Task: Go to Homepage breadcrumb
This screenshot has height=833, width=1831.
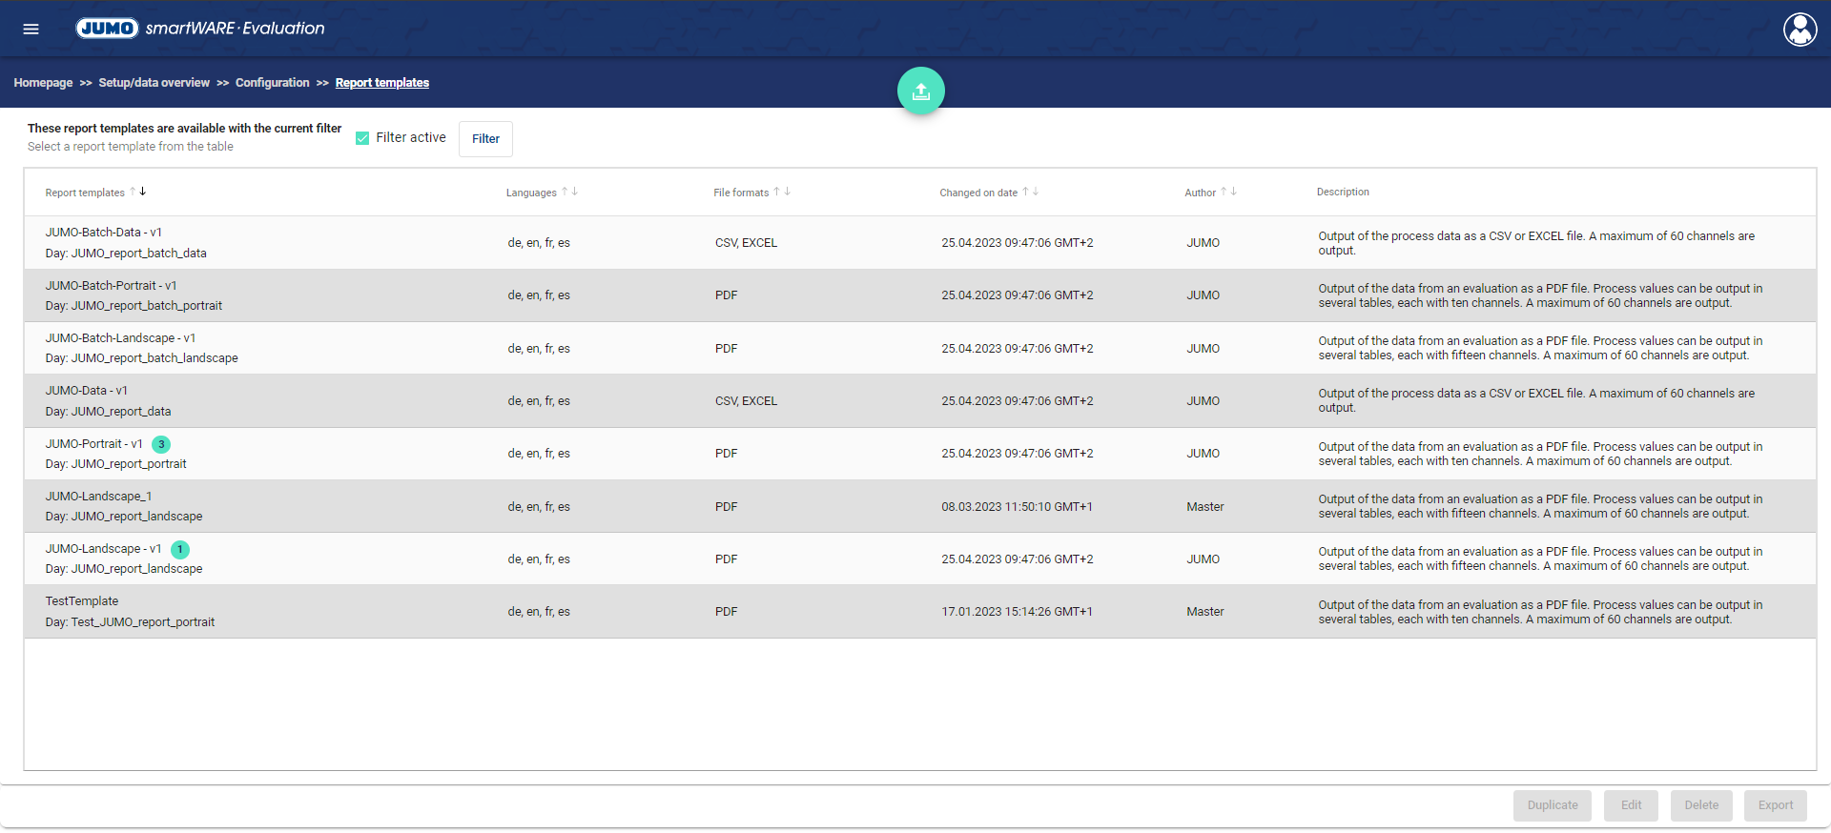Action: 43,83
